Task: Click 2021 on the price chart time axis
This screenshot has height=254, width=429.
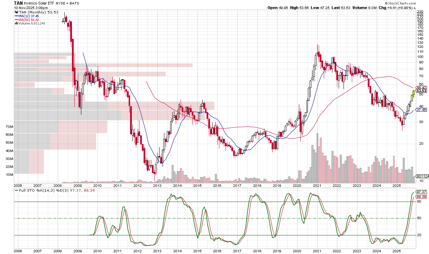Action: [x=317, y=185]
